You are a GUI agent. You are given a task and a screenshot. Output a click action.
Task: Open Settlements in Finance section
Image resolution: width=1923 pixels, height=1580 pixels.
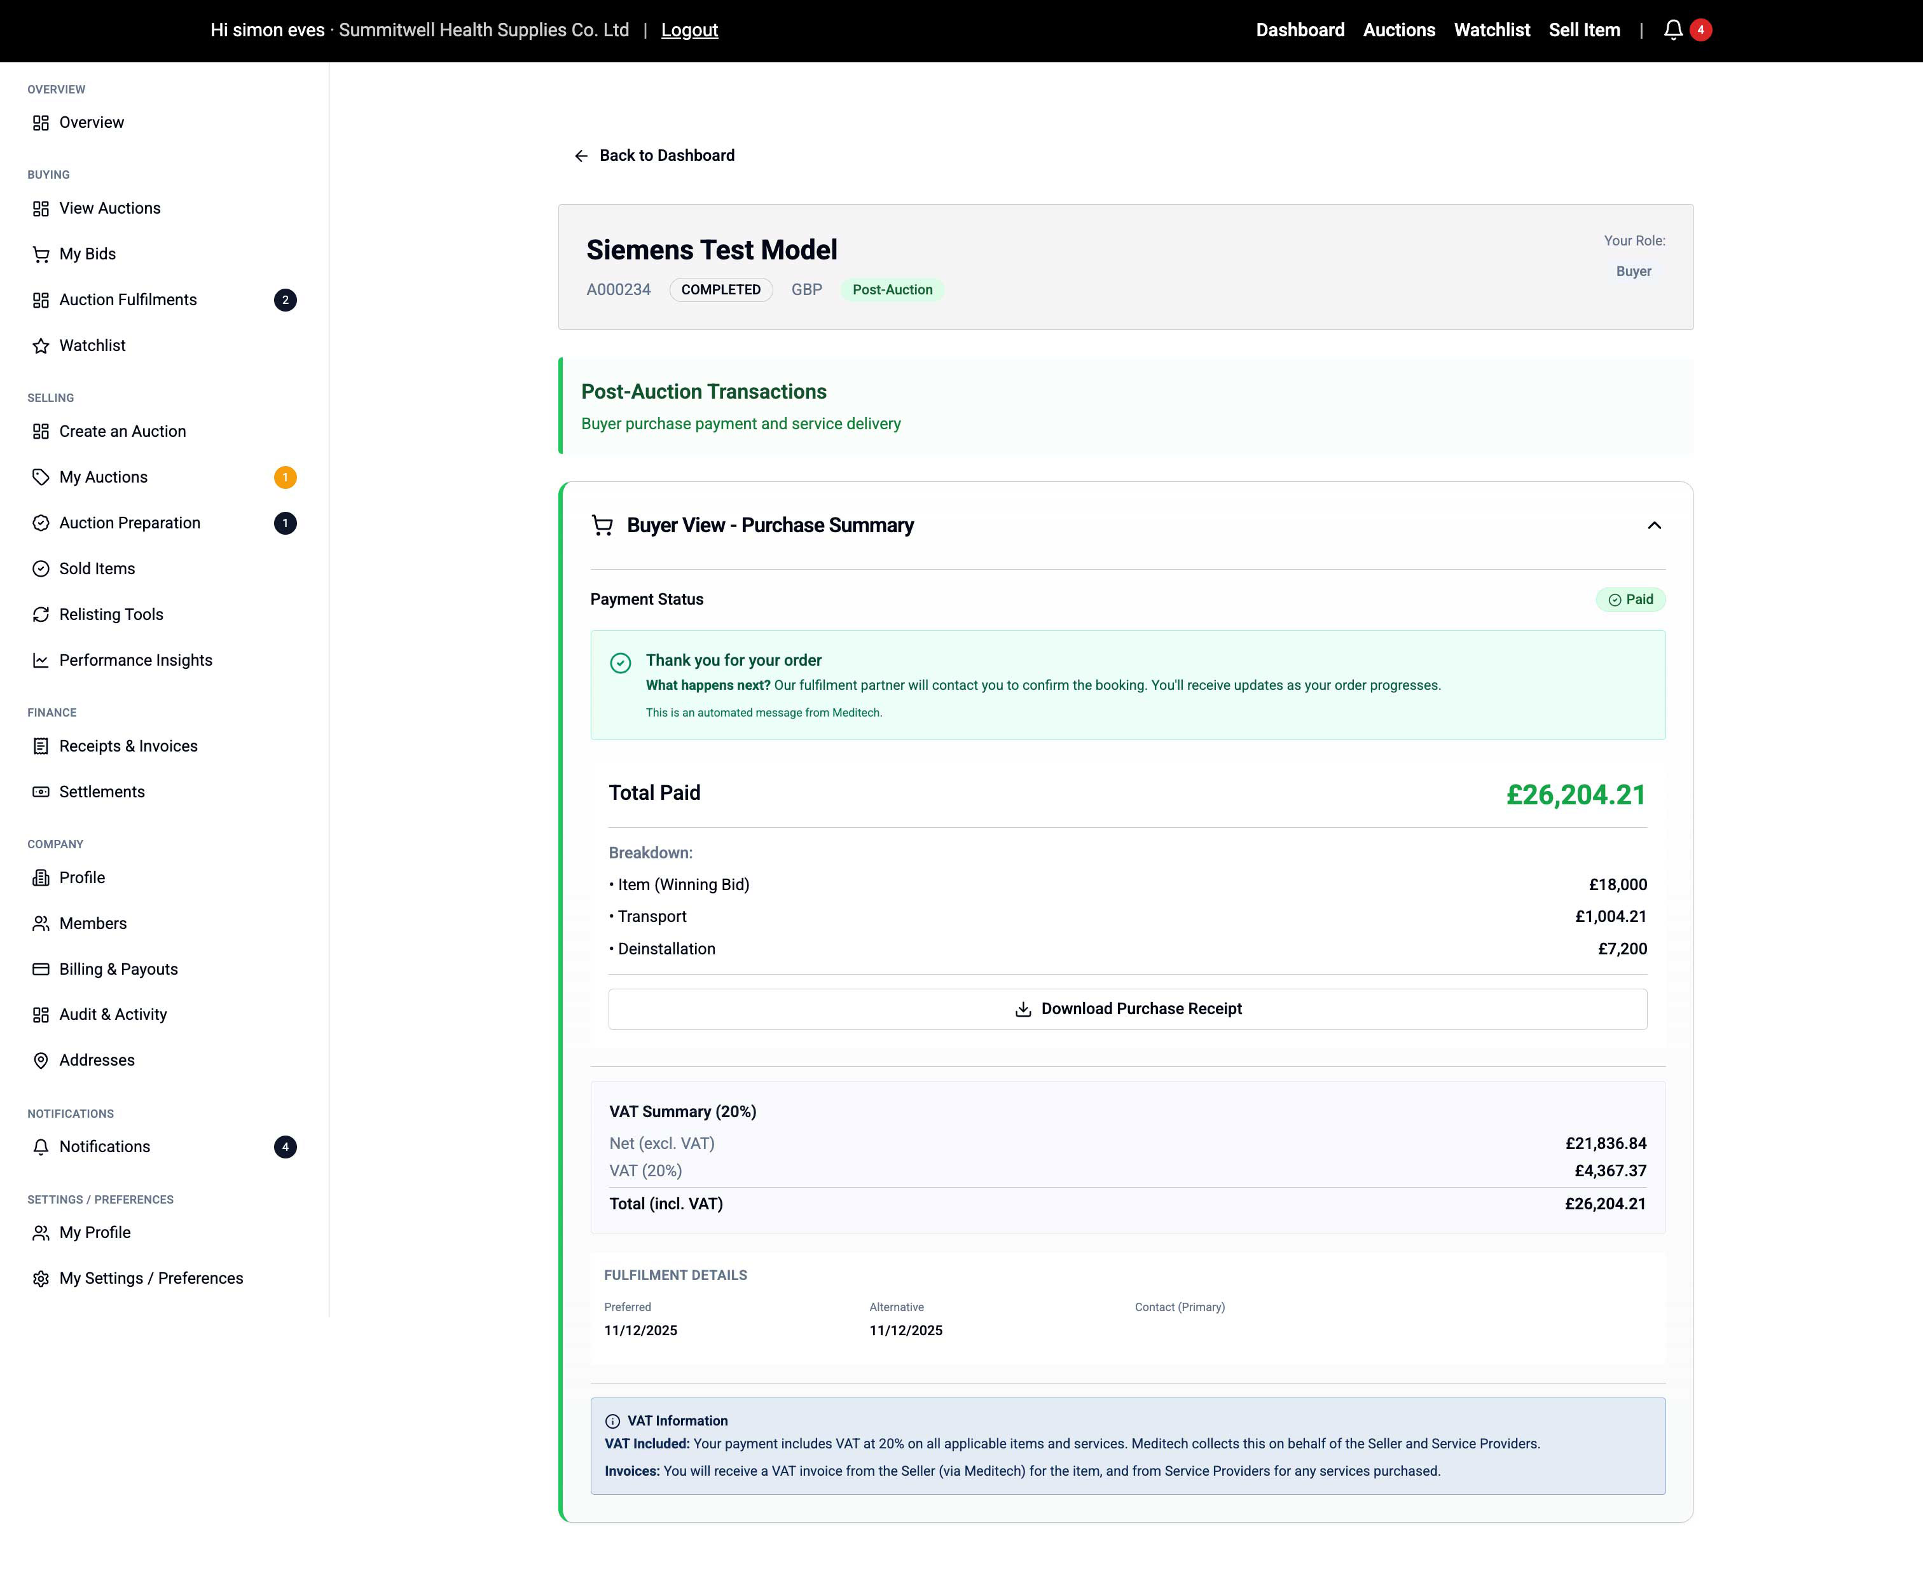[102, 792]
